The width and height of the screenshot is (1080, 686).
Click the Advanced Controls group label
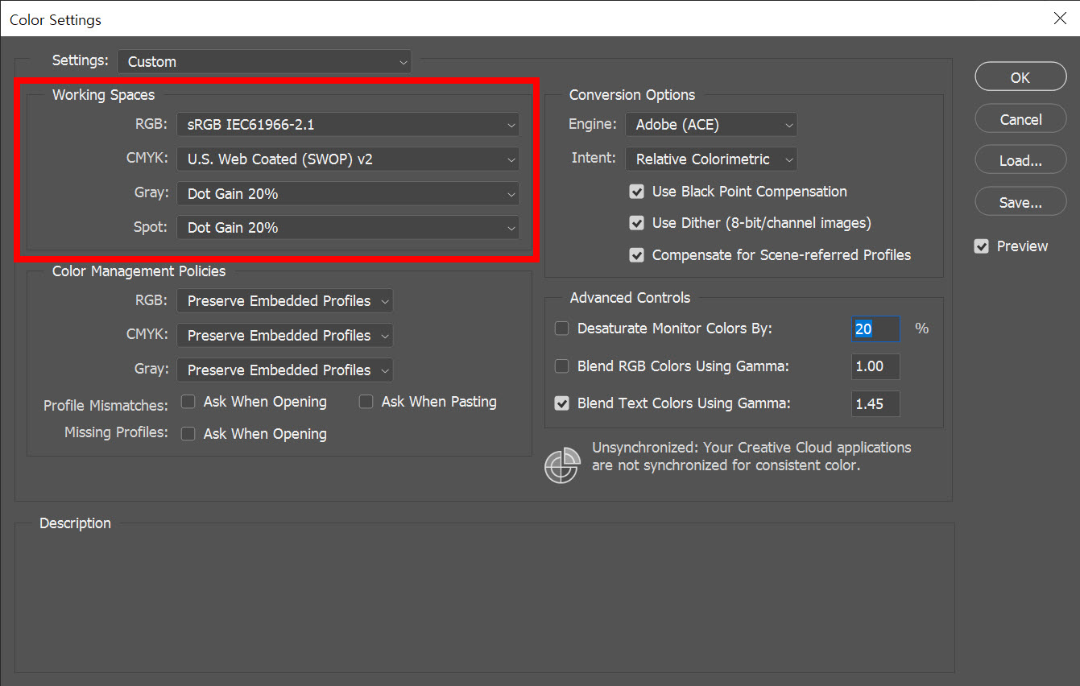tap(630, 298)
